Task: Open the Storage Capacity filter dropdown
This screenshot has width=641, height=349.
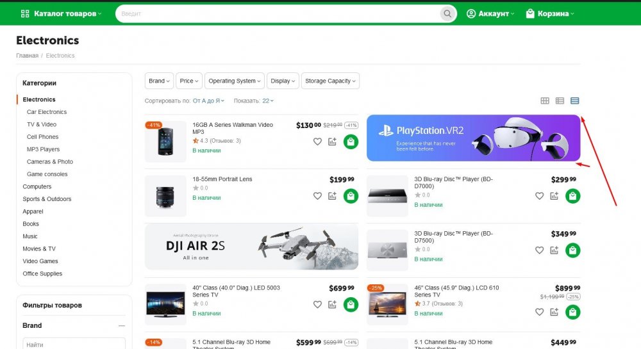Action: click(330, 81)
